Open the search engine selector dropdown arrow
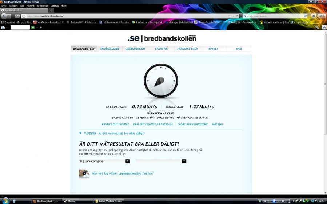This screenshot has width=327, height=204. pyautogui.click(x=248, y=16)
